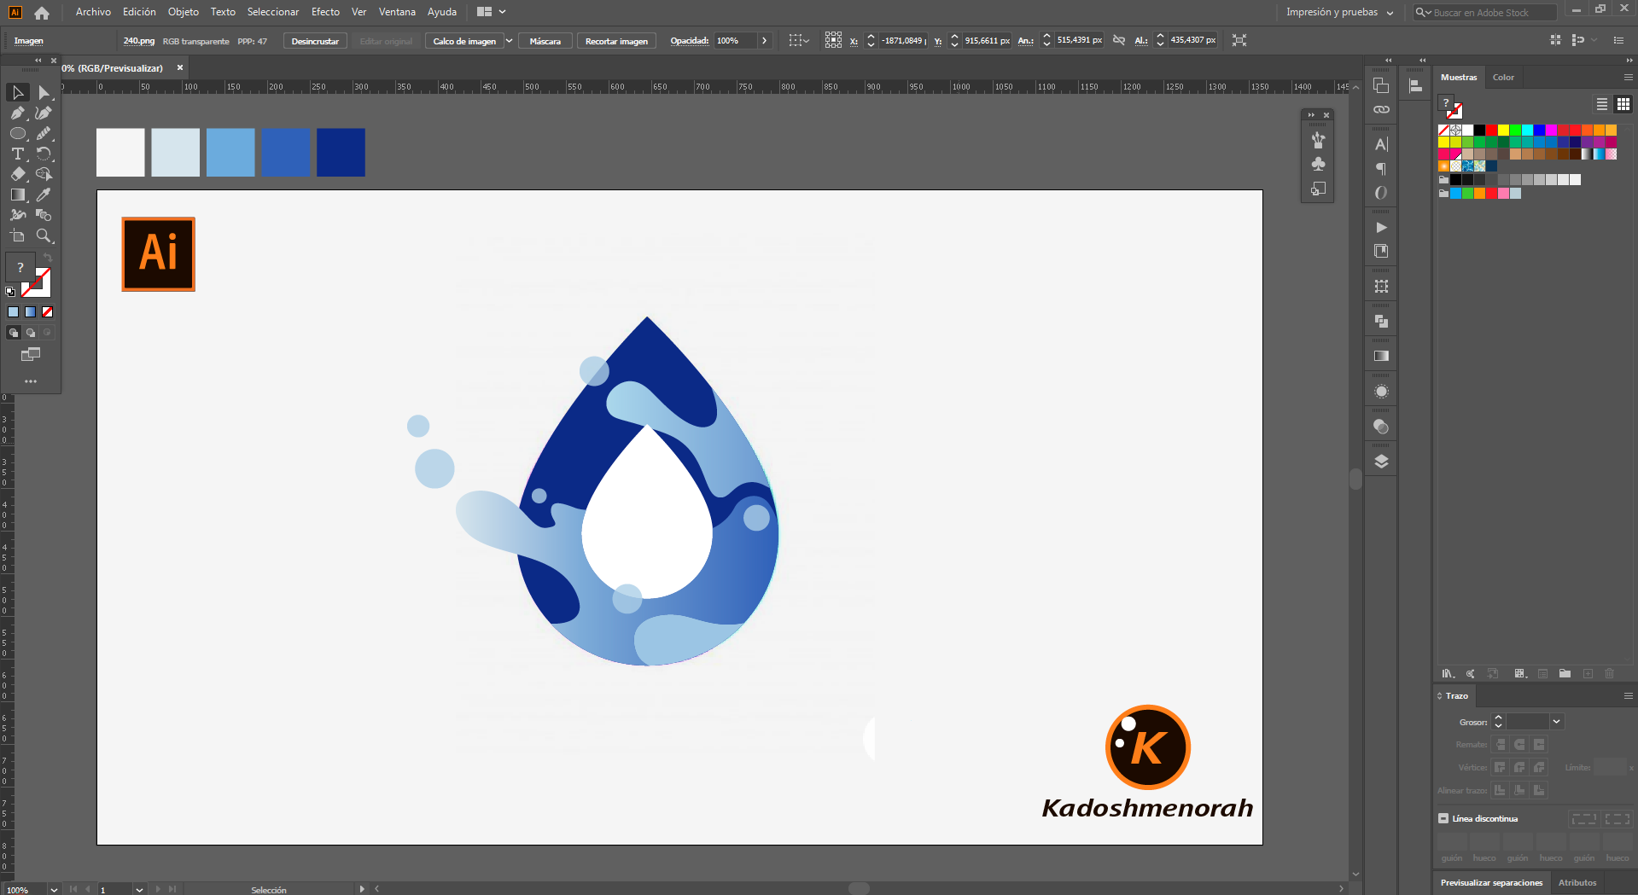The width and height of the screenshot is (1638, 895).
Task: Open the Objeto menu
Action: click(x=184, y=12)
